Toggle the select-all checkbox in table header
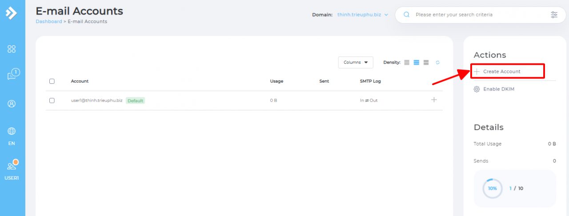 (x=52, y=81)
